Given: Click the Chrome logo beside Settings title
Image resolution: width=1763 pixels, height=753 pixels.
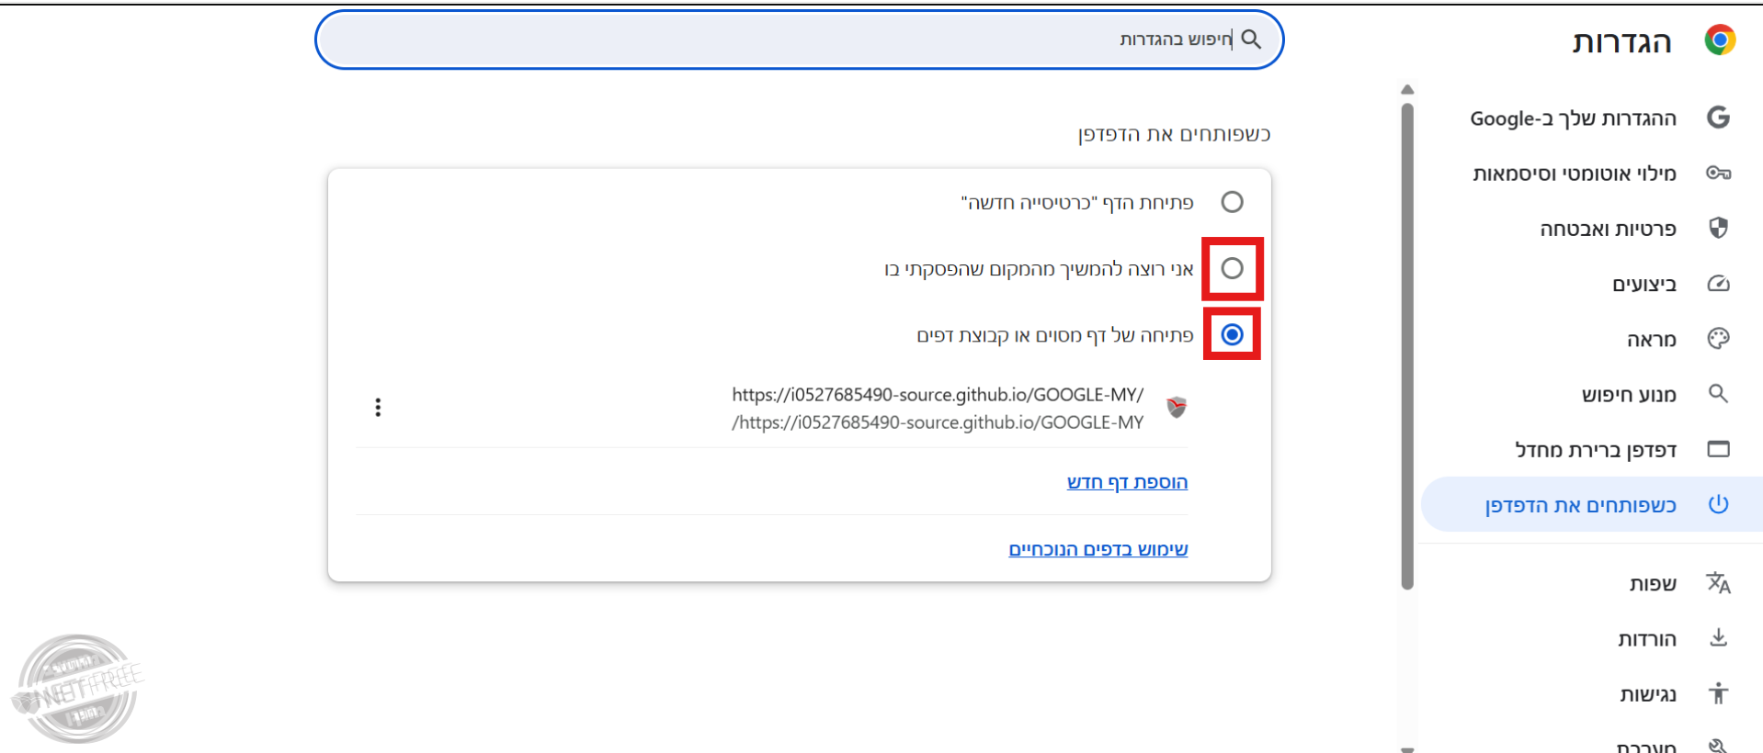Looking at the screenshot, I should click(1719, 40).
